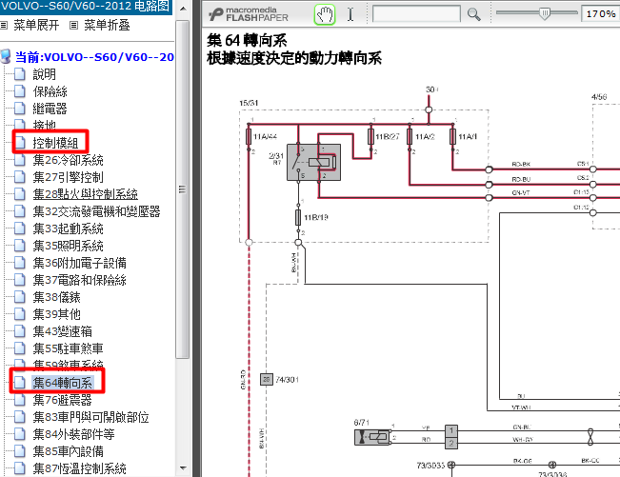Open 集84外裝部件等 in the tree

point(73,434)
